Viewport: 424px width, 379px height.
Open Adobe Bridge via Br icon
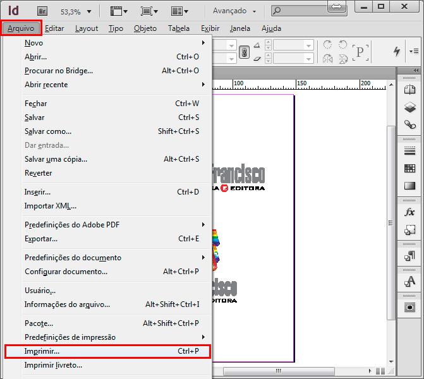pos(42,11)
